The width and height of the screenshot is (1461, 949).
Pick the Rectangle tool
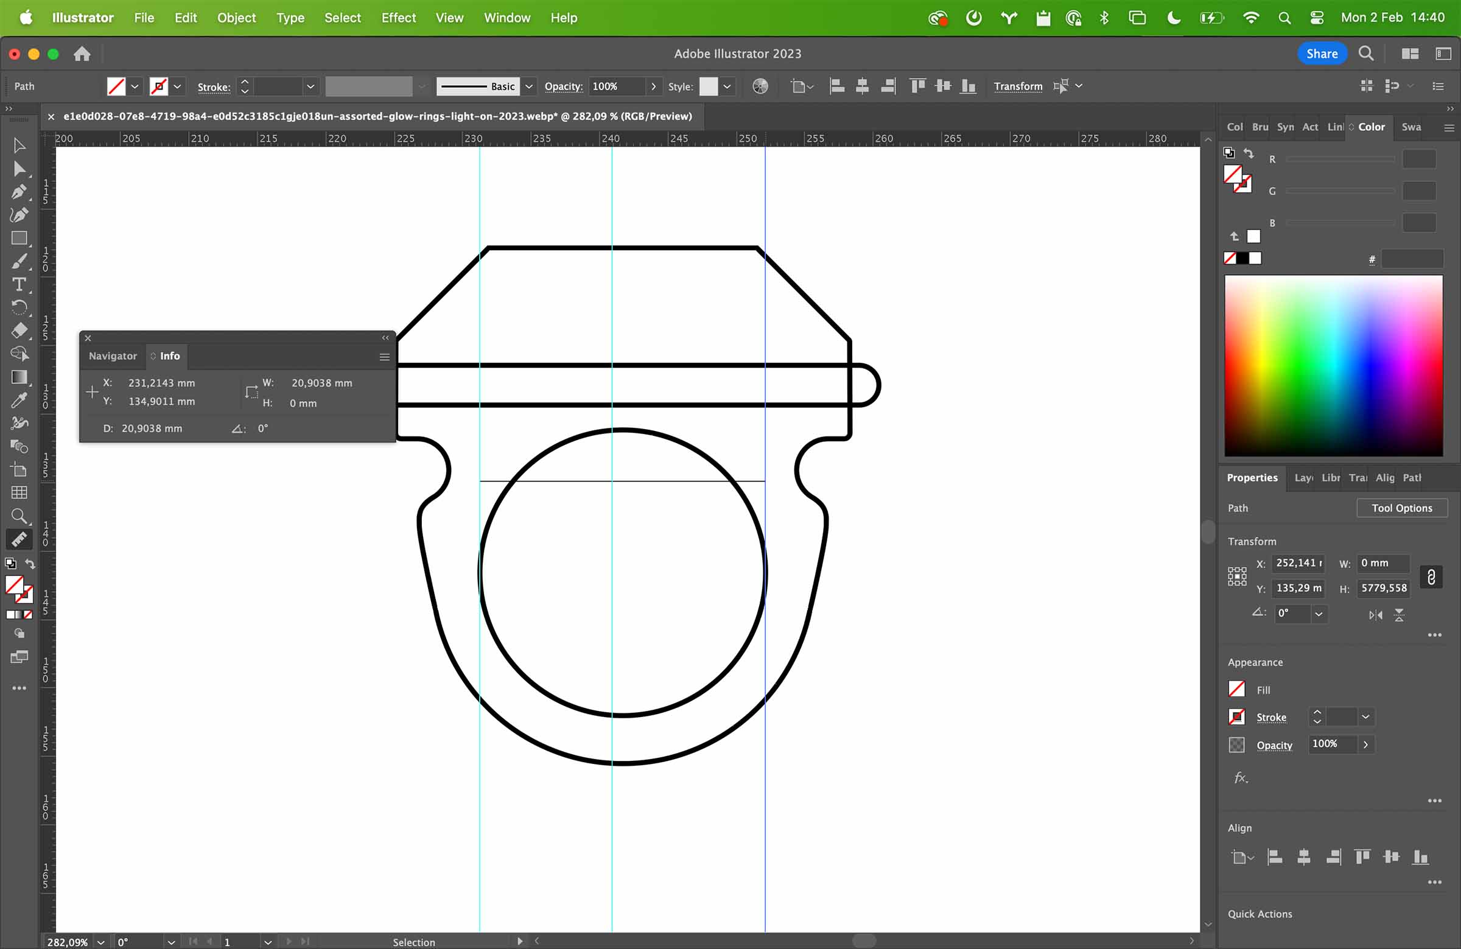click(x=19, y=238)
